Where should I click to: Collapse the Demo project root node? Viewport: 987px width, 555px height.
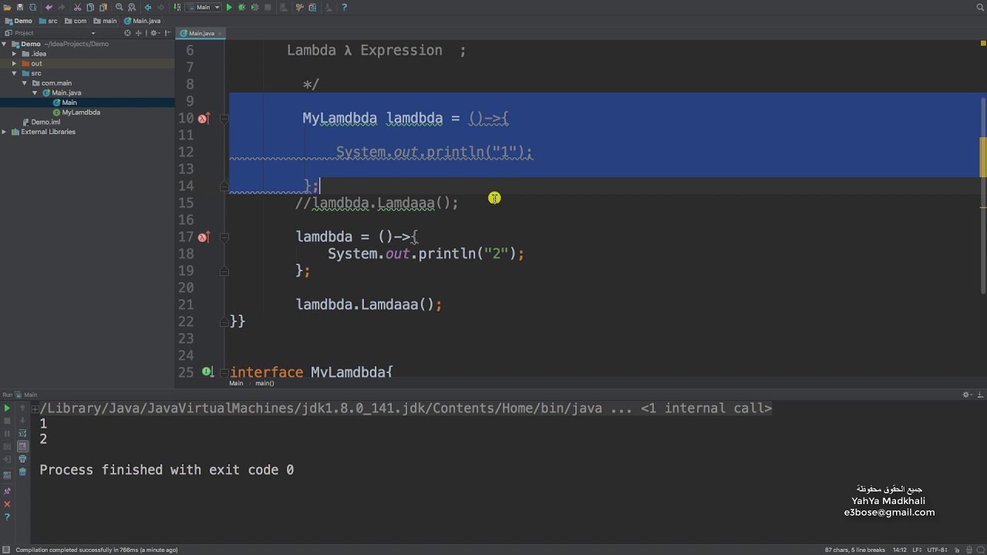[5, 44]
